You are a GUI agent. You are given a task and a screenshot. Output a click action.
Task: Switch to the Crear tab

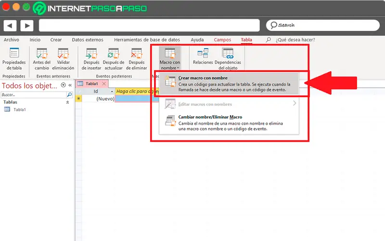click(x=56, y=40)
